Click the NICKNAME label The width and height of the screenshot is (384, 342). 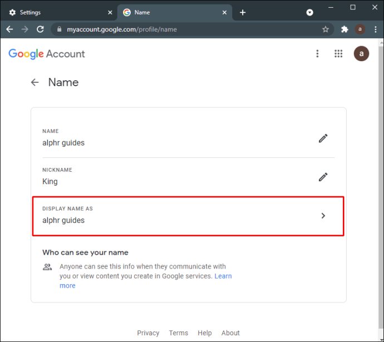coord(57,170)
